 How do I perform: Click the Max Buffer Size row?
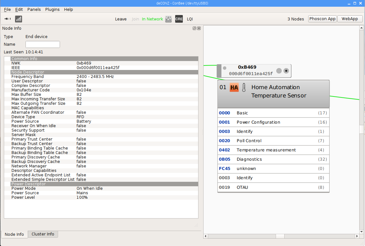(105, 95)
